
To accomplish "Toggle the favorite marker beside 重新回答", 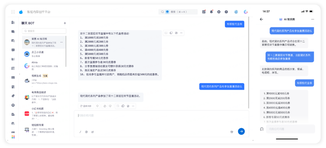I will pyautogui.click(x=97, y=106).
